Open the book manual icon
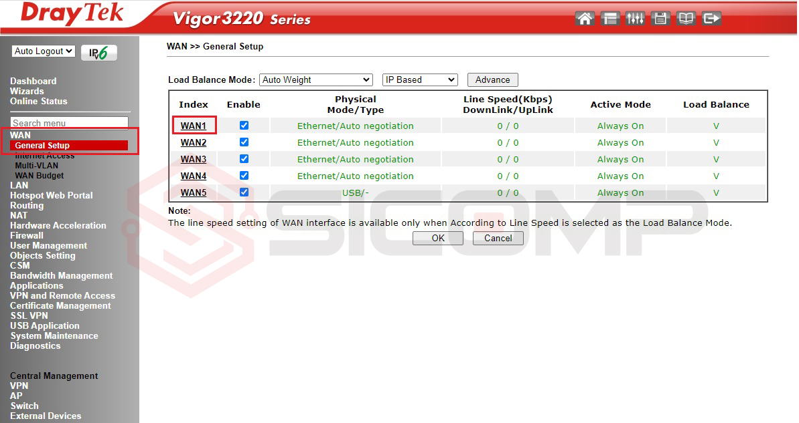799x423 pixels. (x=686, y=19)
